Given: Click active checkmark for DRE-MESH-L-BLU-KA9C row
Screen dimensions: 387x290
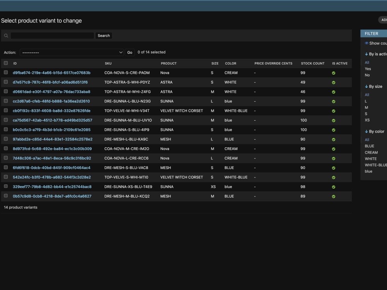Looking at the screenshot, I should click(334, 140).
